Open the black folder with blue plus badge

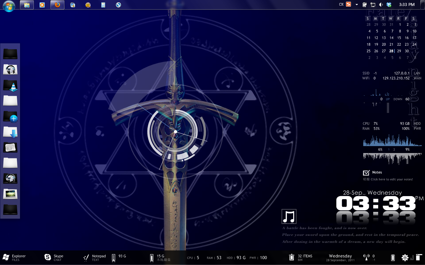click(x=10, y=116)
